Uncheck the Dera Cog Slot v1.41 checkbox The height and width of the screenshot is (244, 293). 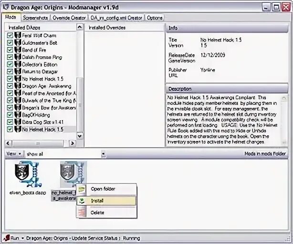pyautogui.click(x=10, y=122)
